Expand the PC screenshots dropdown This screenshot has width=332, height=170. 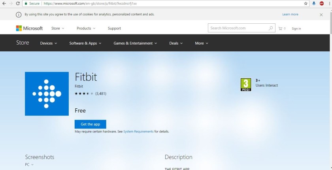point(29,164)
